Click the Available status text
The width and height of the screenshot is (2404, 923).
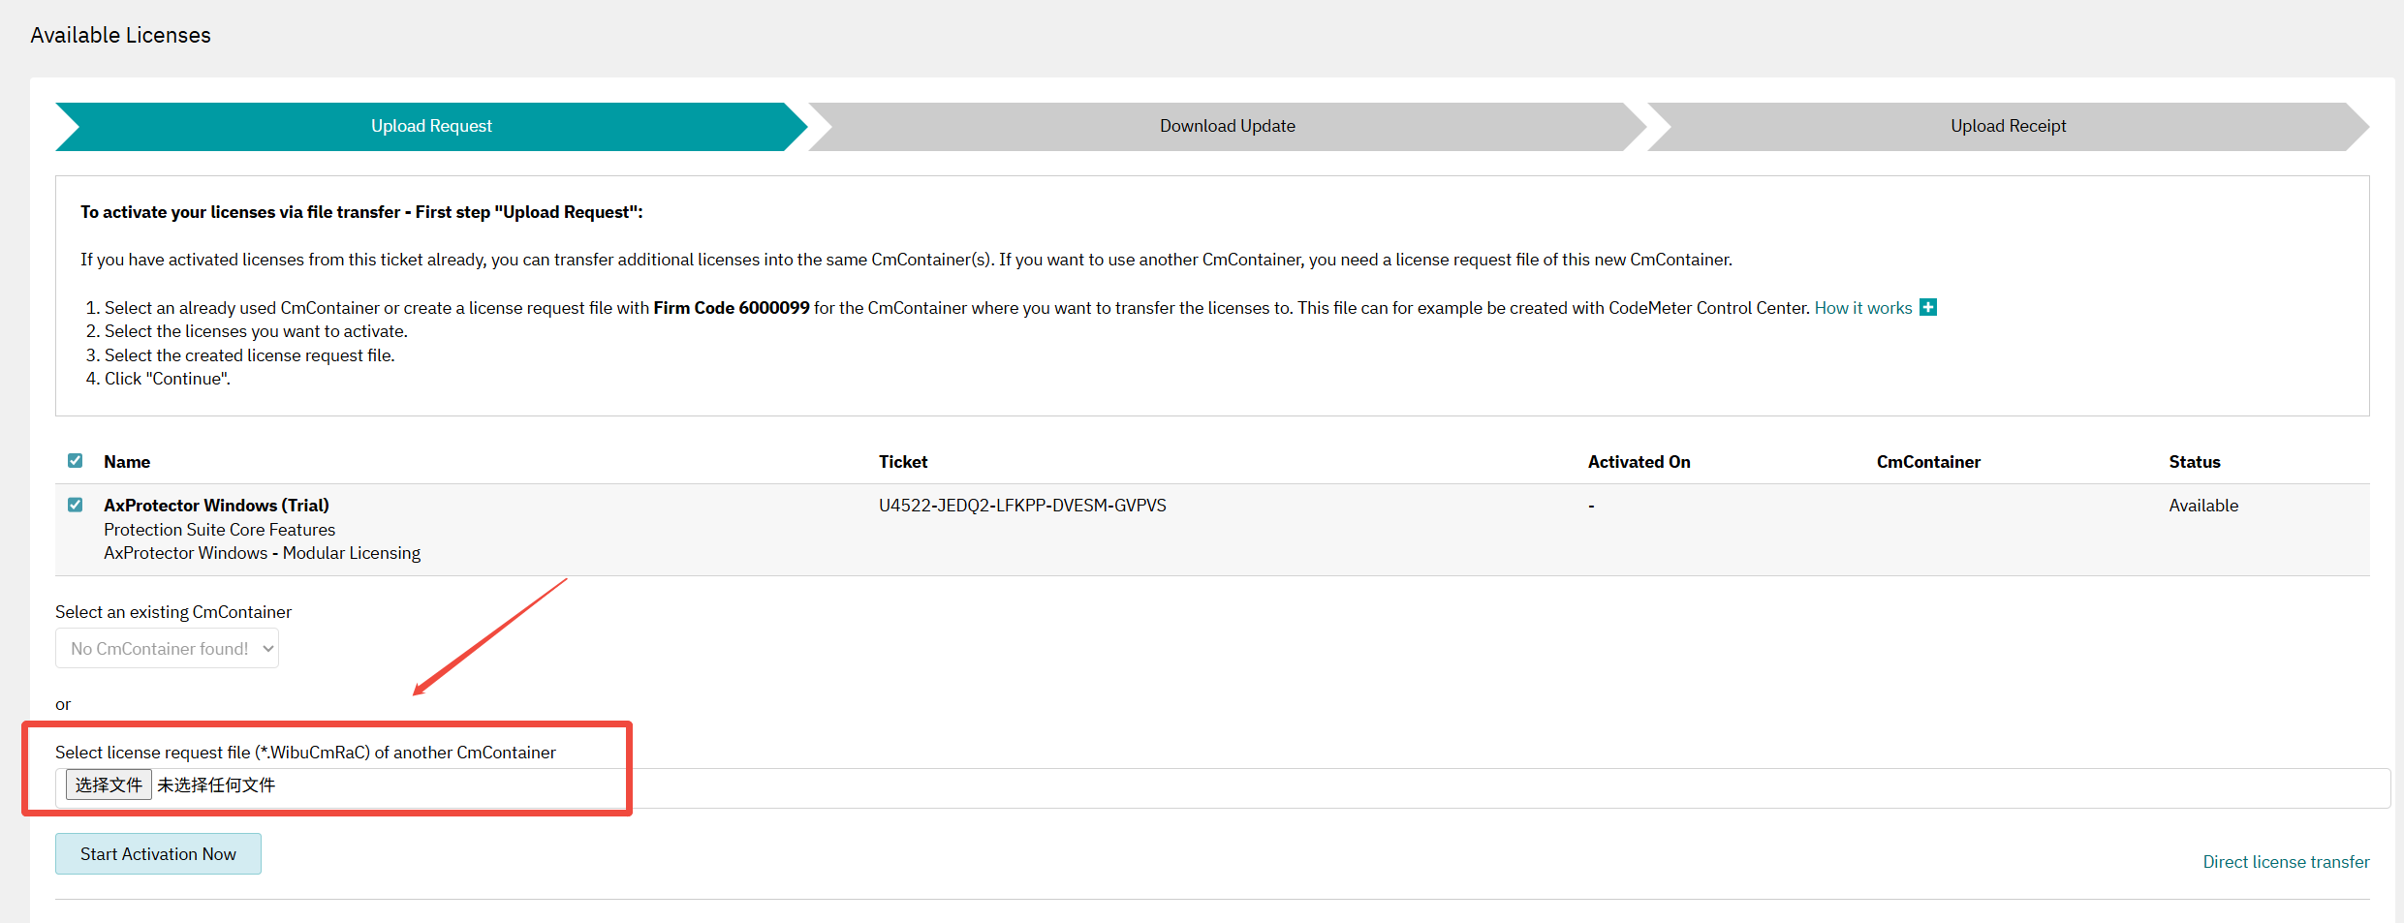click(x=2203, y=506)
